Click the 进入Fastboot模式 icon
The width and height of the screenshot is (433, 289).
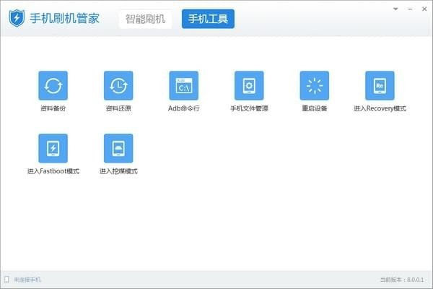53,148
